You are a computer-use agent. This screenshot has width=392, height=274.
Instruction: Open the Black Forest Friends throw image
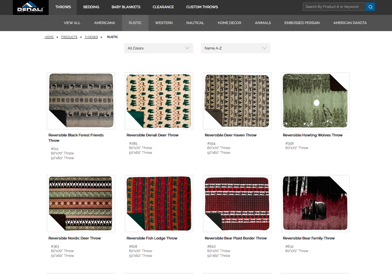click(81, 101)
